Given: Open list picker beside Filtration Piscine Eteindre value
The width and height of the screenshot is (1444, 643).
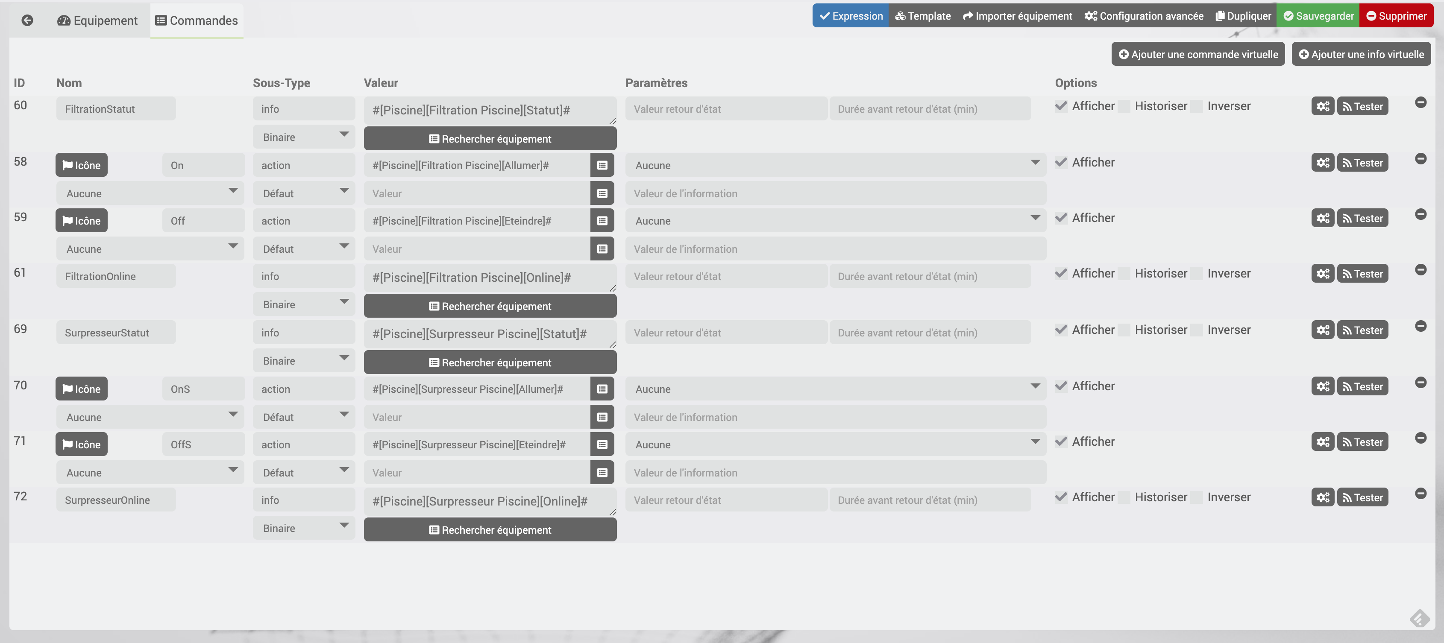Looking at the screenshot, I should 602,221.
